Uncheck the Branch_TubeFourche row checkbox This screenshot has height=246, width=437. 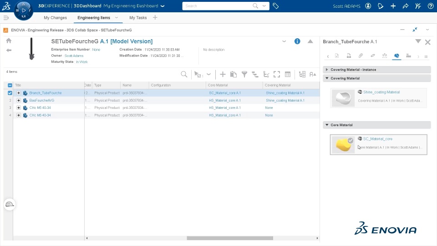(x=10, y=93)
